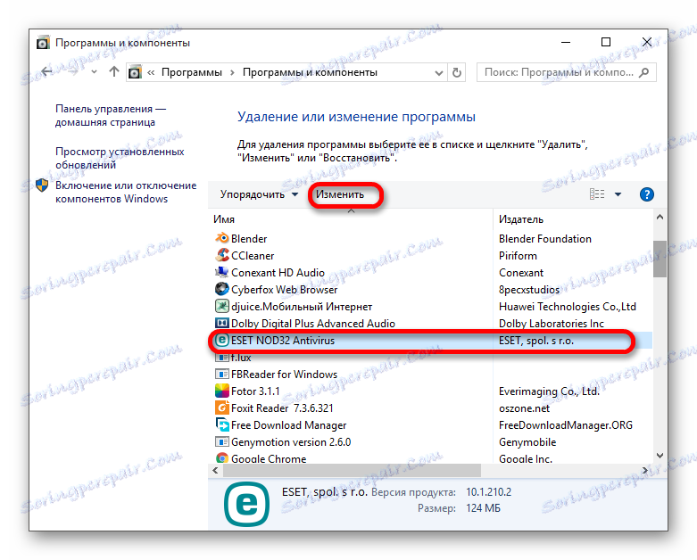This screenshot has height=560, width=697.
Task: Click product version 10.1.210.2 value
Action: pyautogui.click(x=488, y=492)
